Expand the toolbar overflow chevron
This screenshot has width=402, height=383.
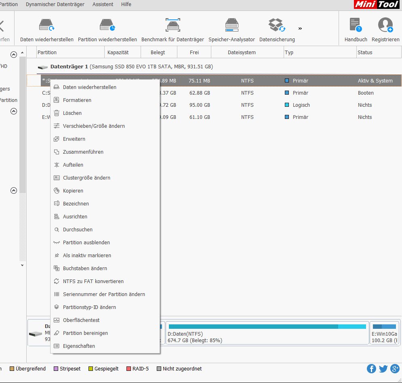300,28
